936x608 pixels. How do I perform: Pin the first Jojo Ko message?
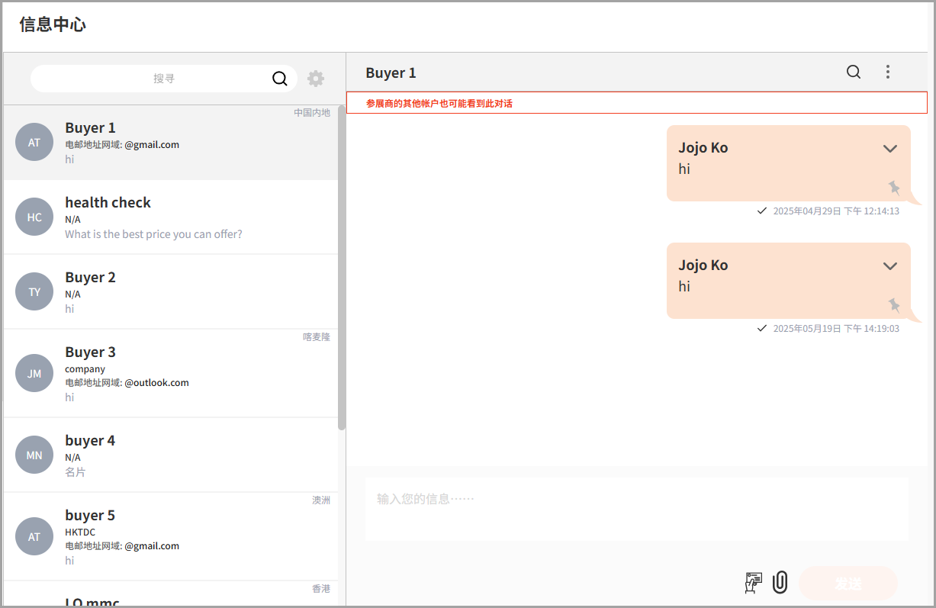894,188
